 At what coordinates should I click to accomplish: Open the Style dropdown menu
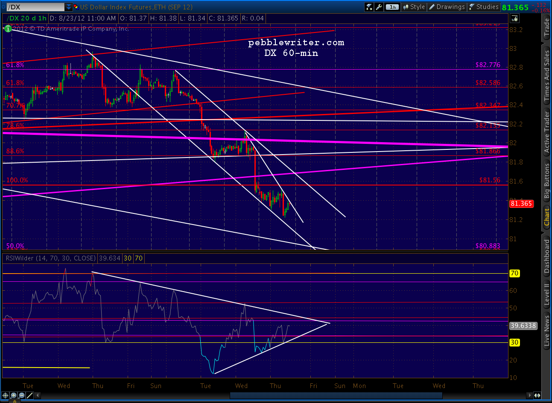(413, 7)
